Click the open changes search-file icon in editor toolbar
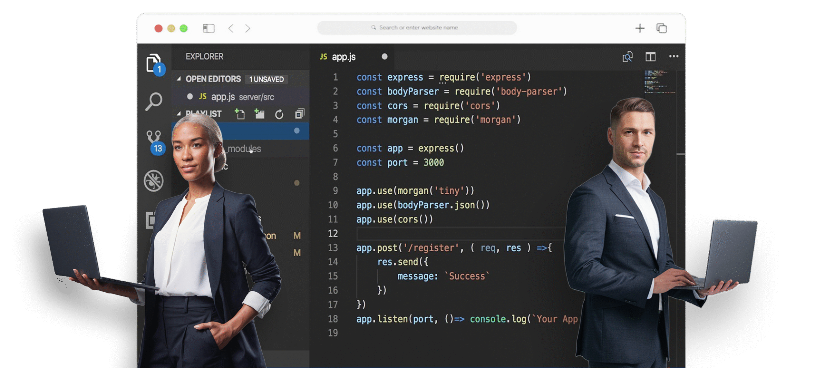 pos(627,57)
